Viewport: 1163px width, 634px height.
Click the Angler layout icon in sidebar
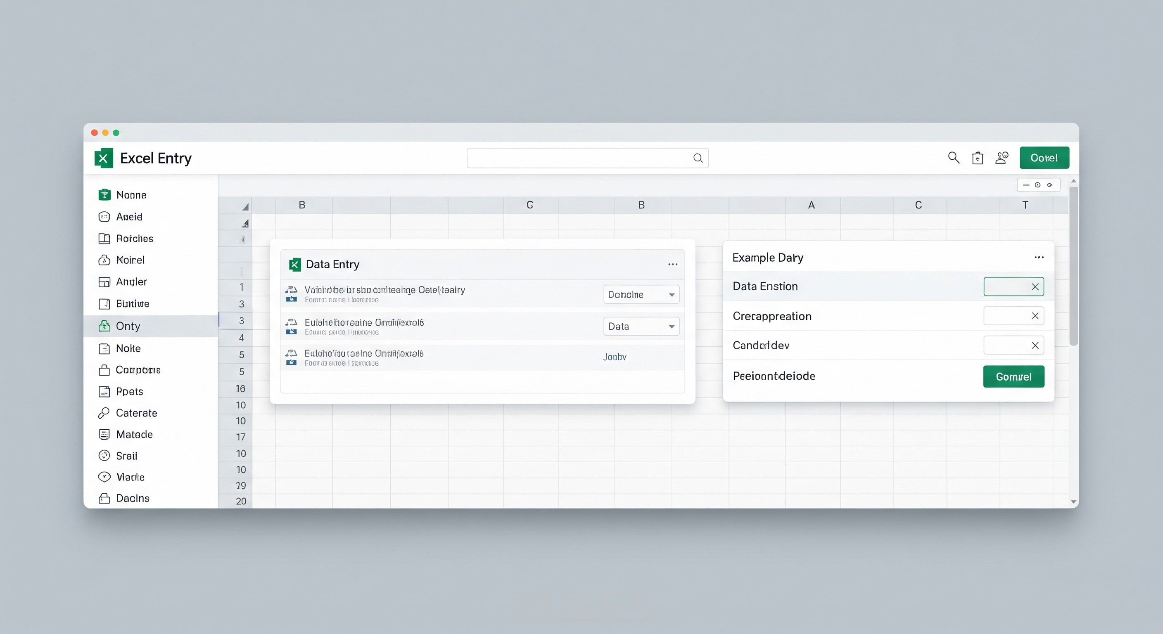[x=104, y=282]
